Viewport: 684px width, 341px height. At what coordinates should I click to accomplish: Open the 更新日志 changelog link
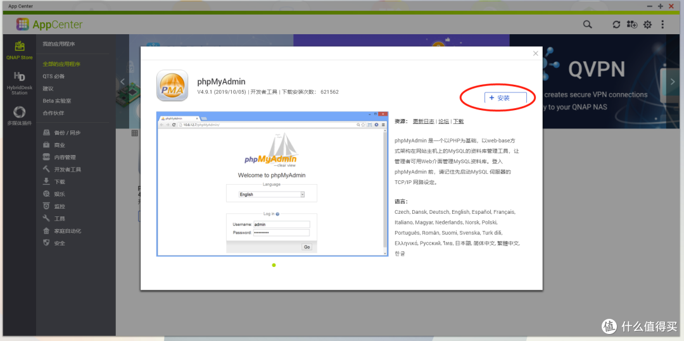[x=424, y=121]
